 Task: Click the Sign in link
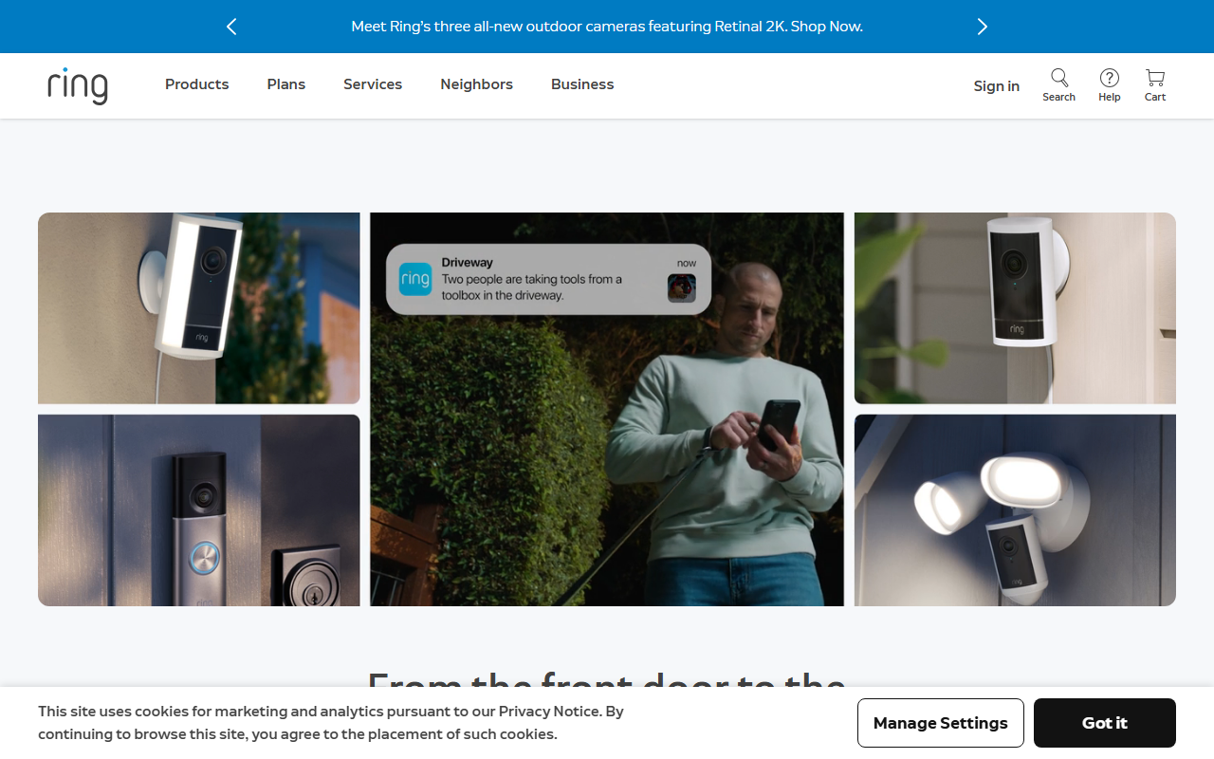[997, 86]
